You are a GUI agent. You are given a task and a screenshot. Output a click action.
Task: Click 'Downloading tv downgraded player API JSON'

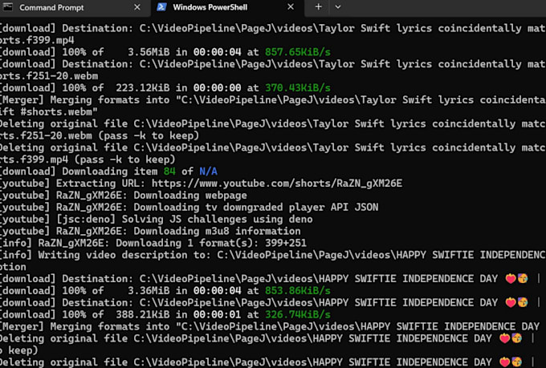tap(256, 208)
